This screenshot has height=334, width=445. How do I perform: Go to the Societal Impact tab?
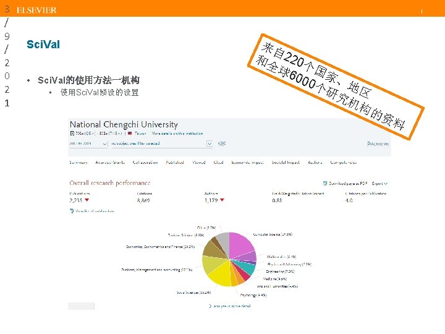286,163
